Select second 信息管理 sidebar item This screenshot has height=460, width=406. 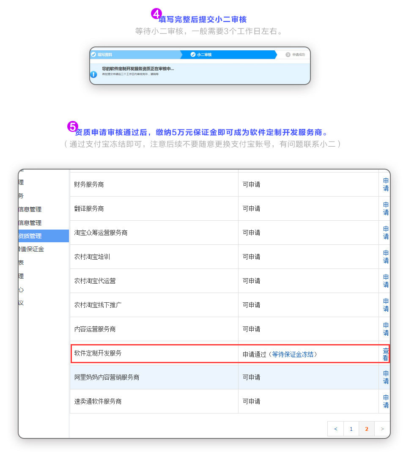(30, 223)
